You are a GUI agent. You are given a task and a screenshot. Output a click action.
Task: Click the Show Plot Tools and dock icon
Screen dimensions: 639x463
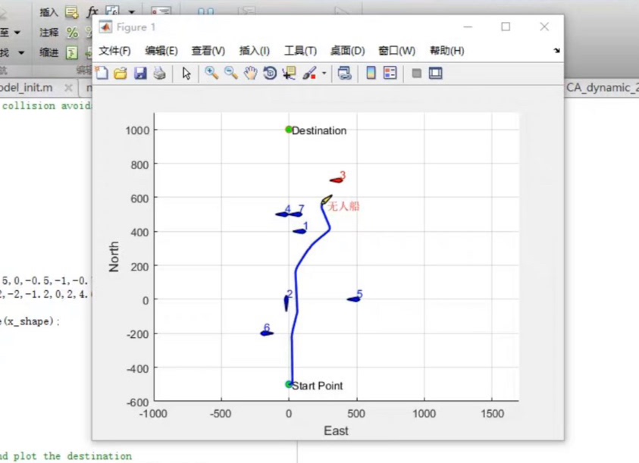pyautogui.click(x=436, y=74)
